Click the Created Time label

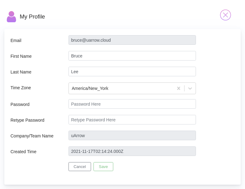click(23, 152)
